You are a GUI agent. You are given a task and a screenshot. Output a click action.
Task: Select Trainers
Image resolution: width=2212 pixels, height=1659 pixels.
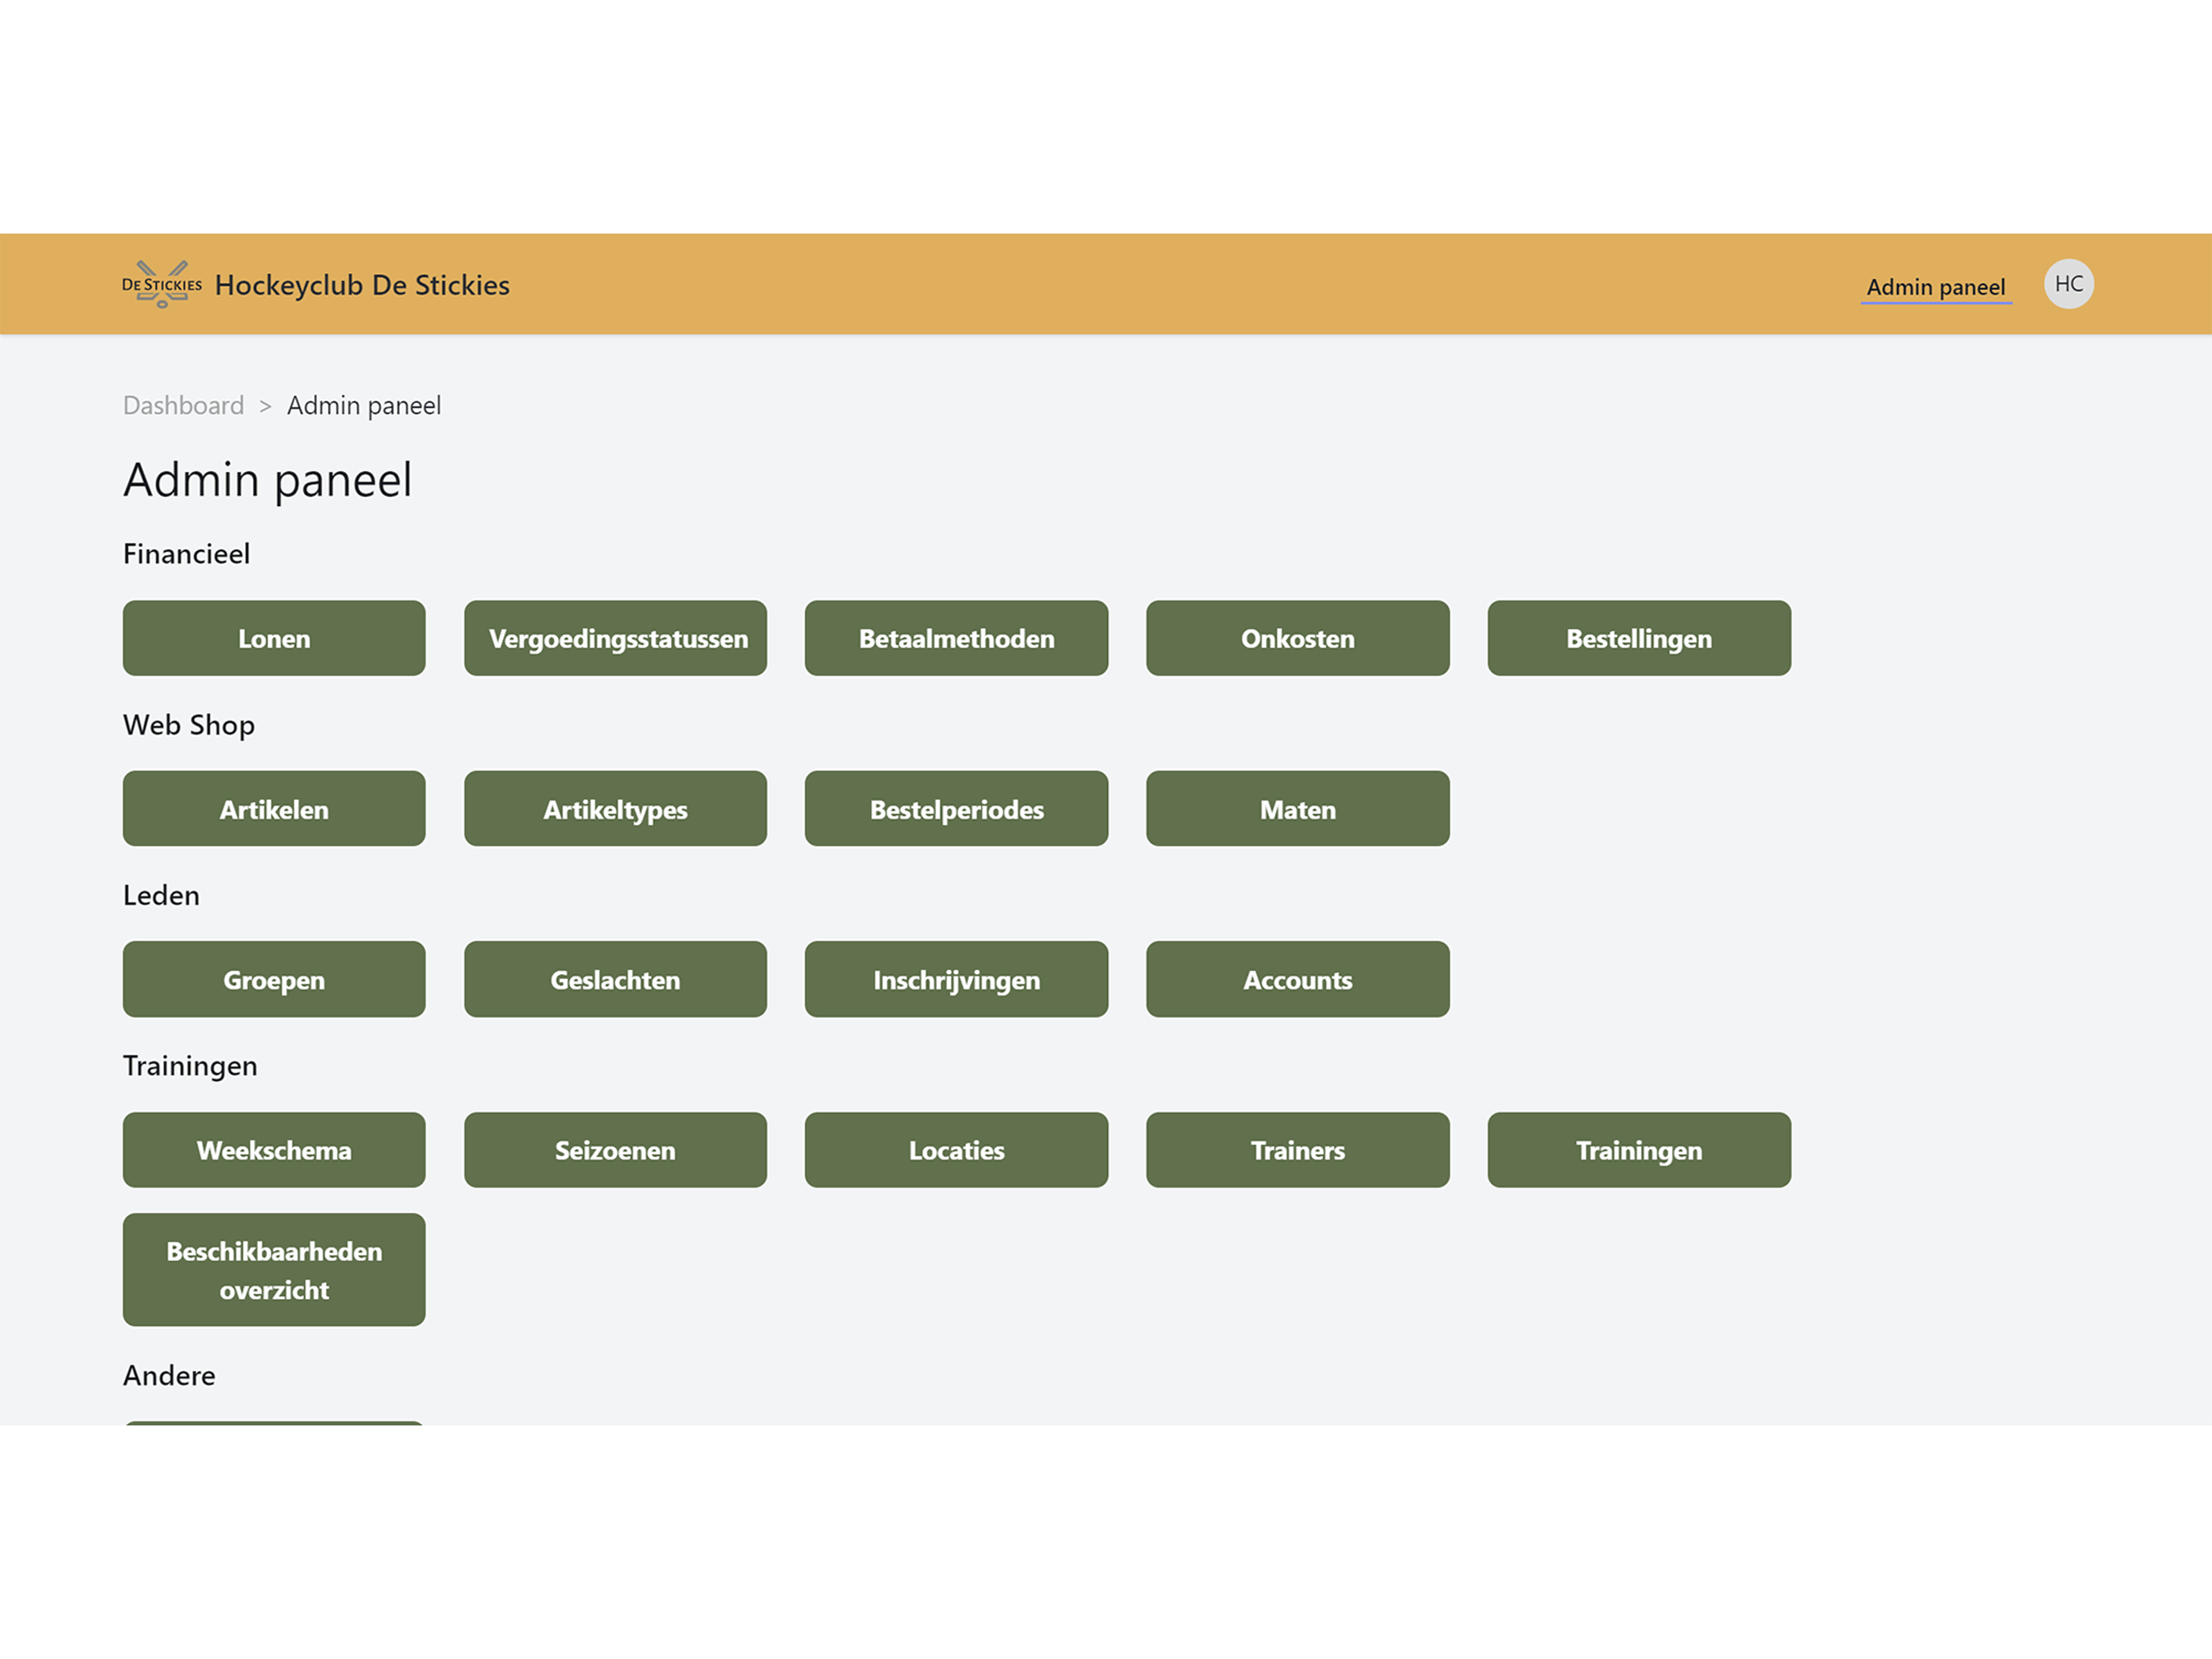point(1297,1150)
